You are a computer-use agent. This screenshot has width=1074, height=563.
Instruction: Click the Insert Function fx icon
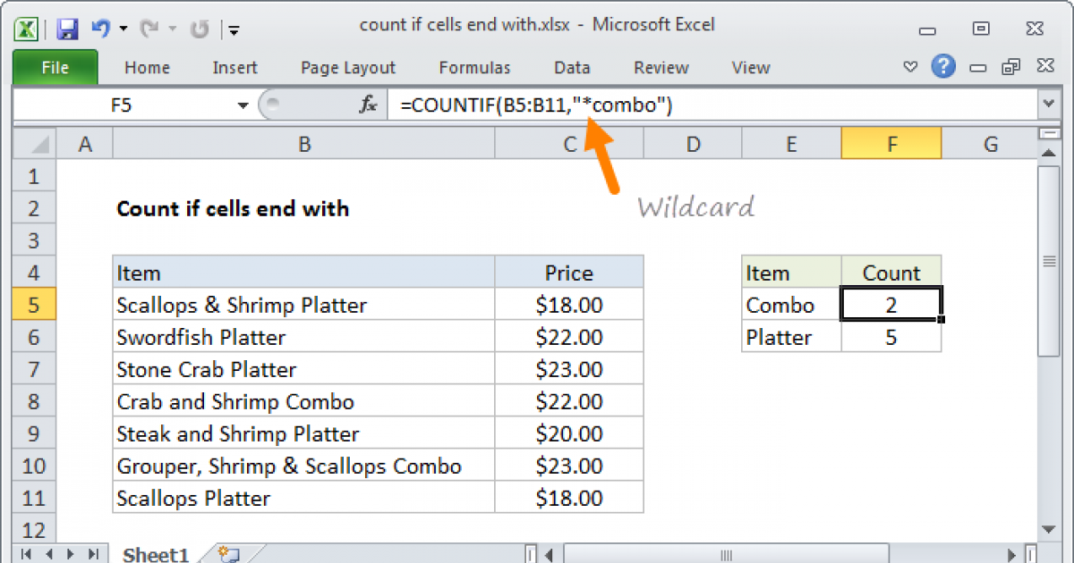coord(368,105)
